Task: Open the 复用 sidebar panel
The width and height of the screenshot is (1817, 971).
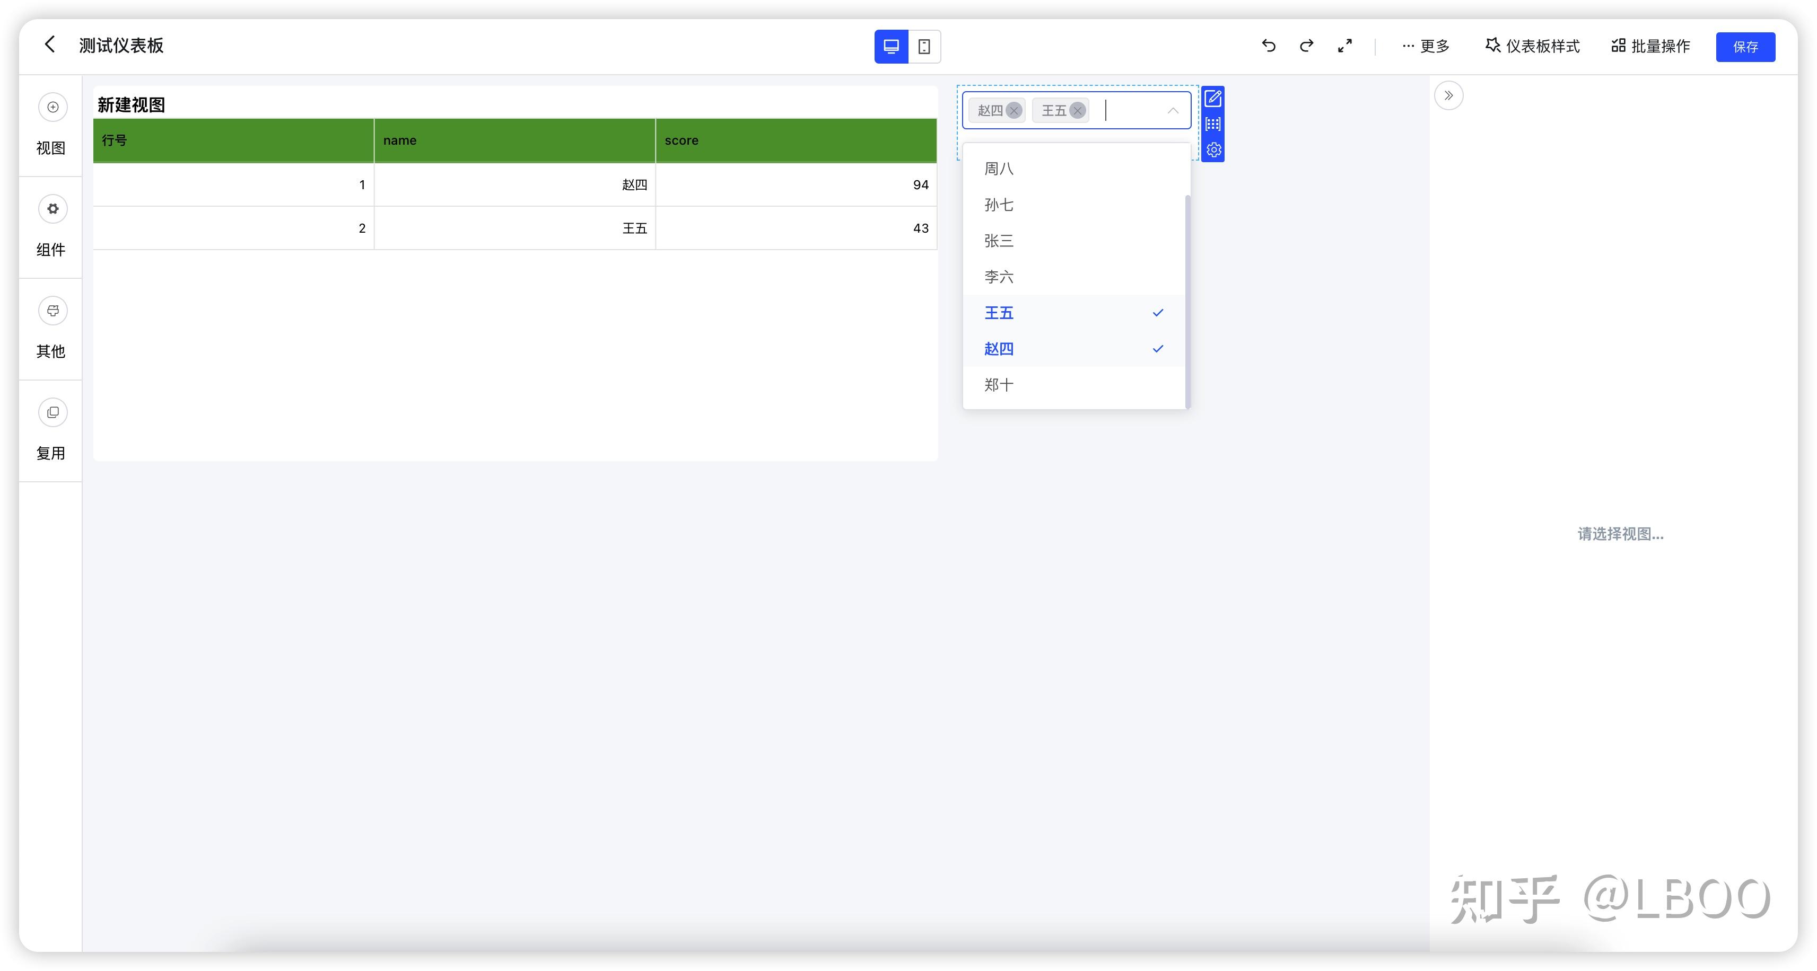Action: click(52, 412)
